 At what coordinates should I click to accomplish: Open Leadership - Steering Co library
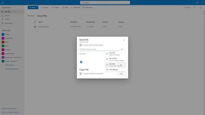tap(12, 57)
